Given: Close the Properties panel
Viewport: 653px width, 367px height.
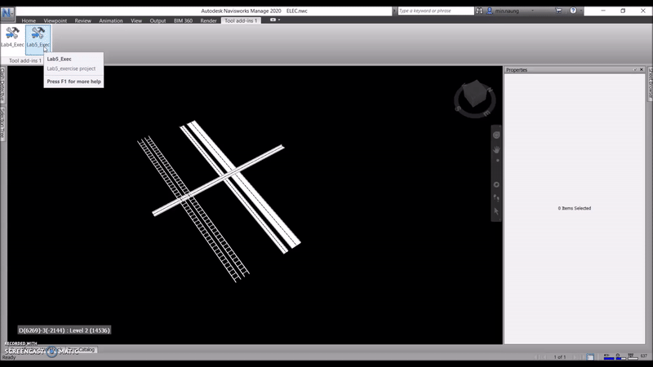Looking at the screenshot, I should tap(642, 70).
